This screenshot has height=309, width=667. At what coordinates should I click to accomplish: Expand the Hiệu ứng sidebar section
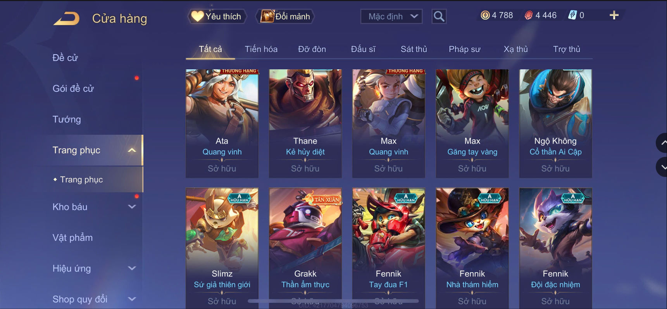tap(132, 268)
